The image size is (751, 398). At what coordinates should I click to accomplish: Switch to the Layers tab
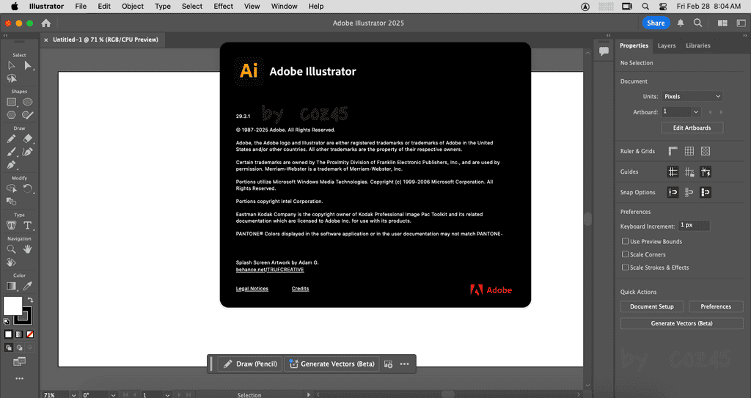click(666, 45)
